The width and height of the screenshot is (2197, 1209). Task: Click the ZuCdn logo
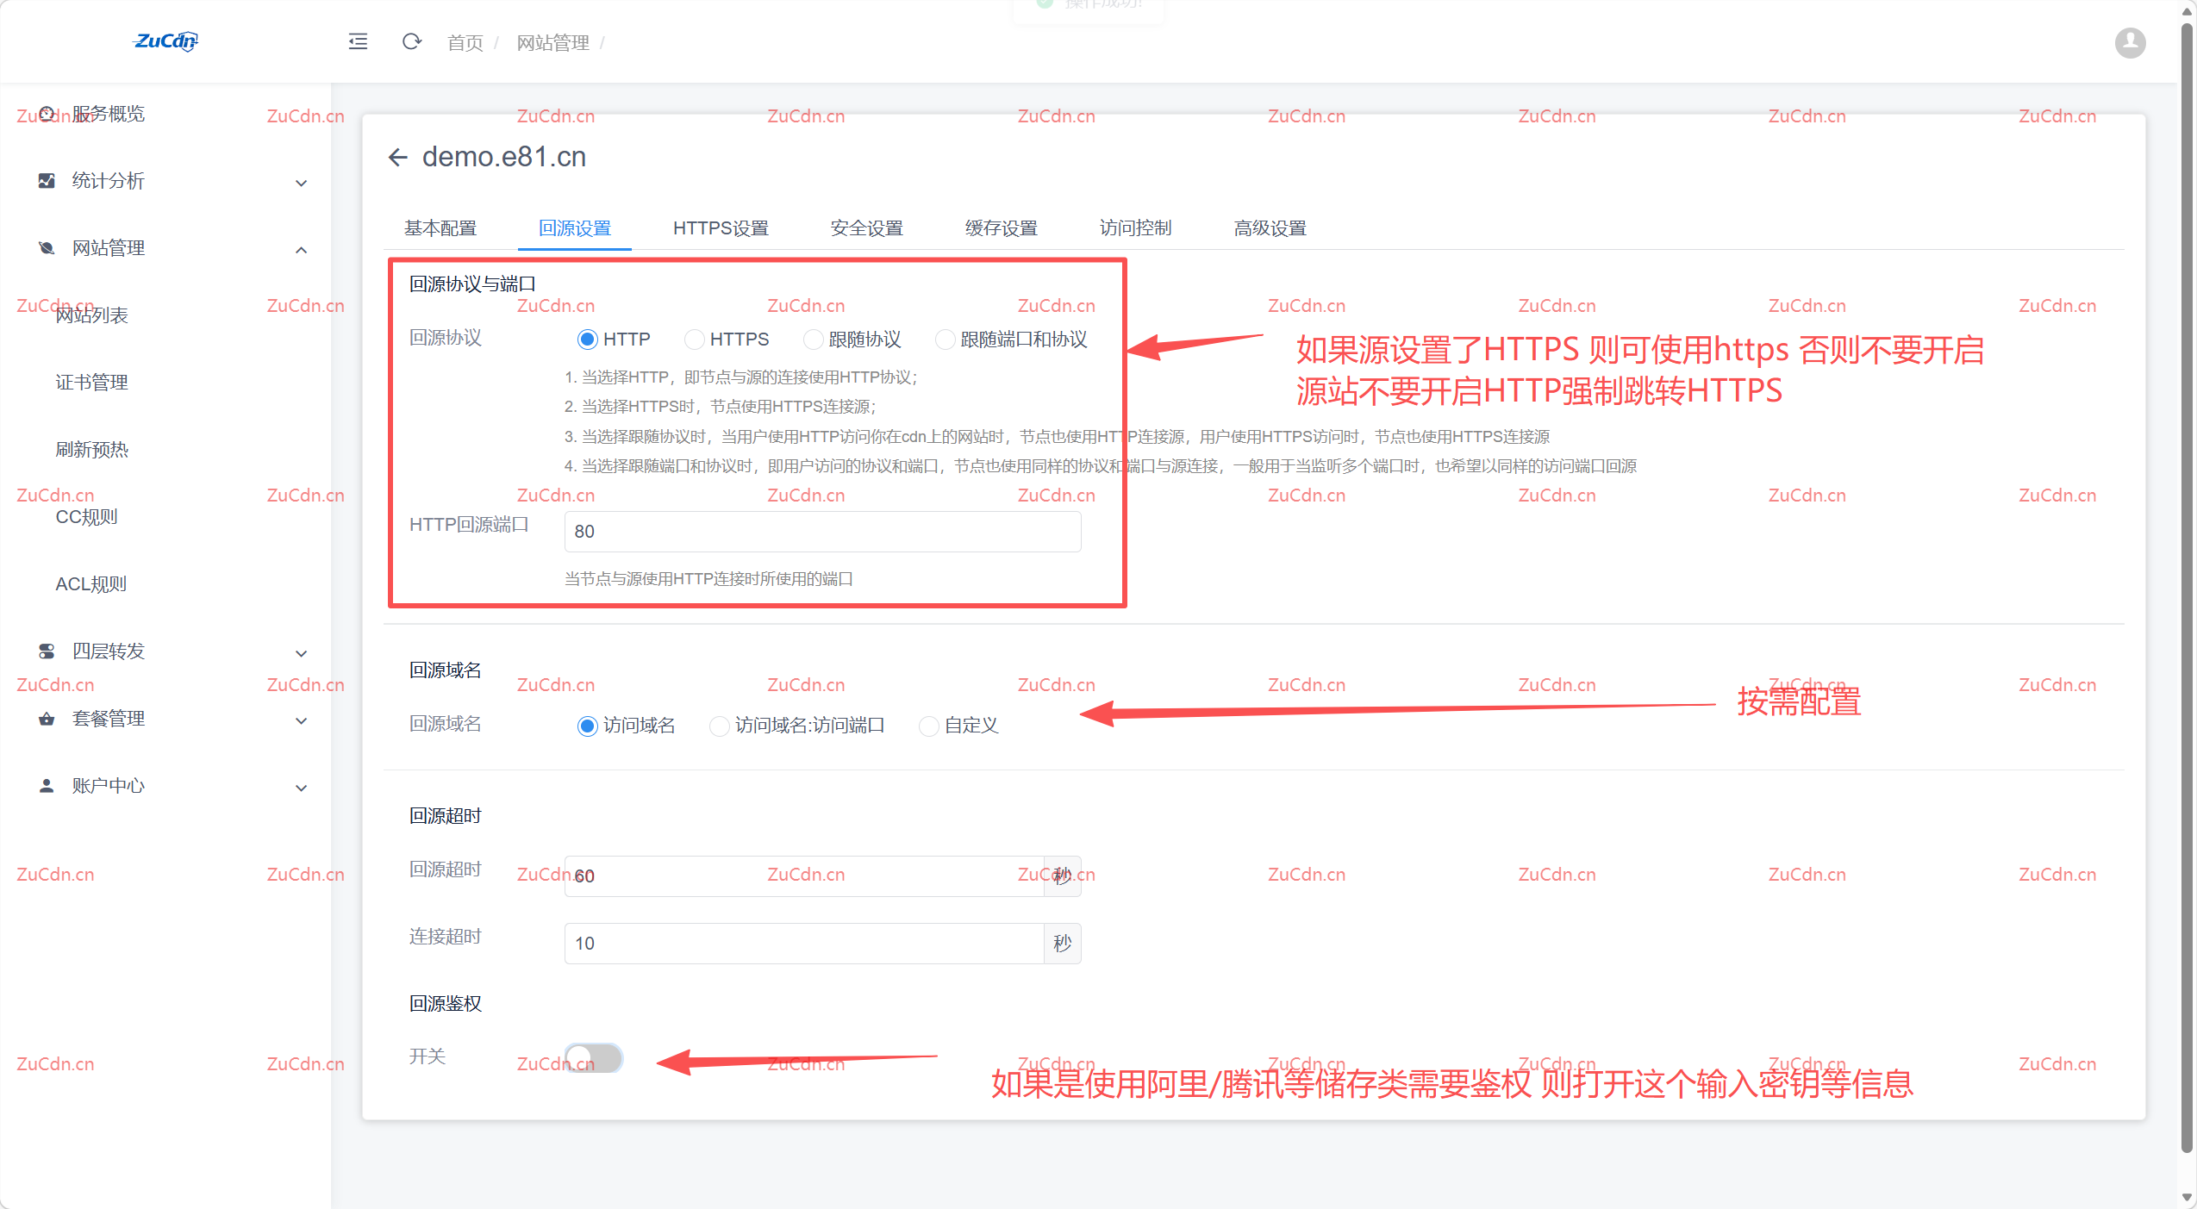[165, 41]
